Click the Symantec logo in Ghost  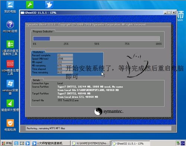109,111
